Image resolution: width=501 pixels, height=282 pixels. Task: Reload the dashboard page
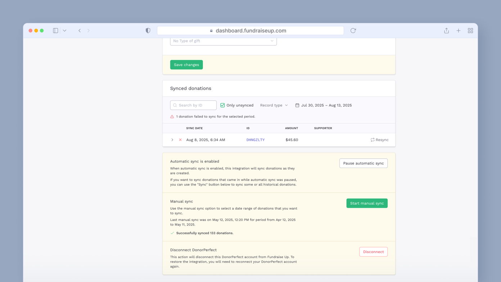coord(353,31)
